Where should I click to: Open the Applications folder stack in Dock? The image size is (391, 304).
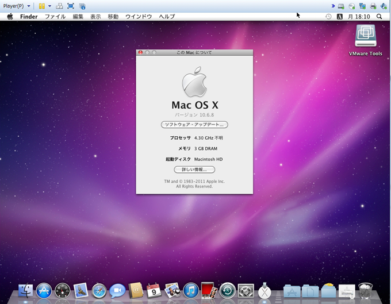[292, 291]
